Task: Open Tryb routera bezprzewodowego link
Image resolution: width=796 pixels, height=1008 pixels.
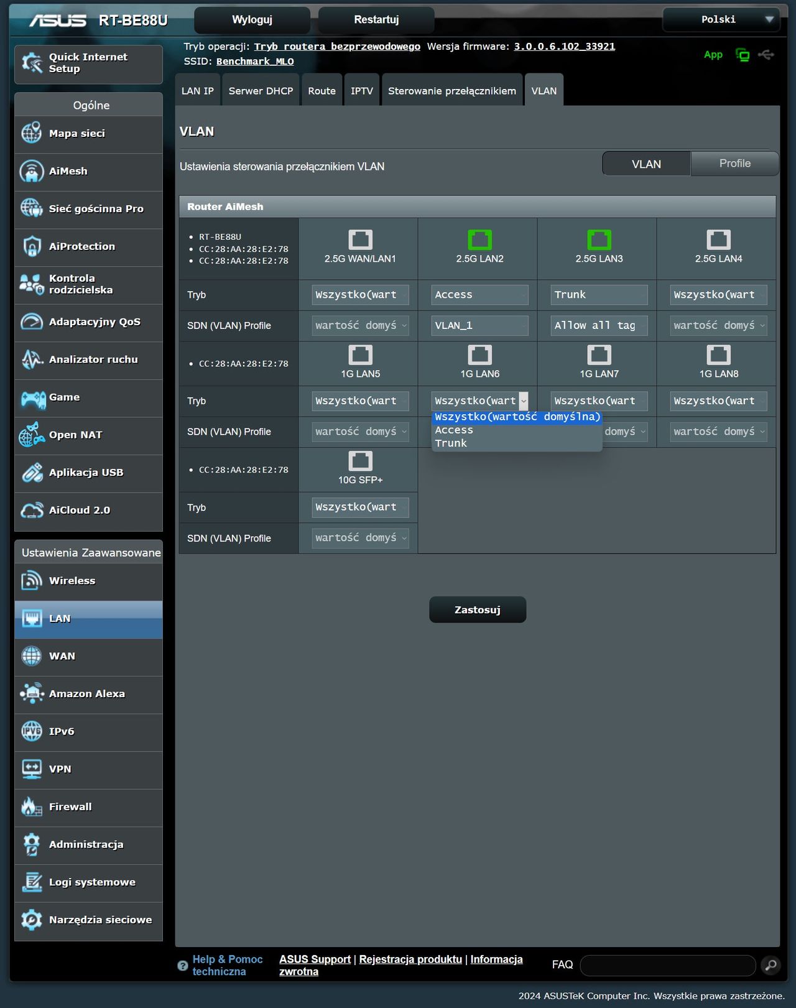Action: click(x=337, y=47)
